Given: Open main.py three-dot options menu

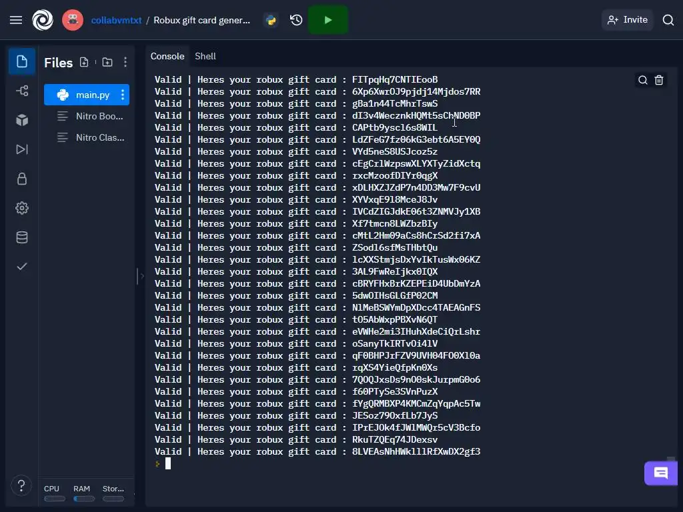Looking at the screenshot, I should pos(123,95).
